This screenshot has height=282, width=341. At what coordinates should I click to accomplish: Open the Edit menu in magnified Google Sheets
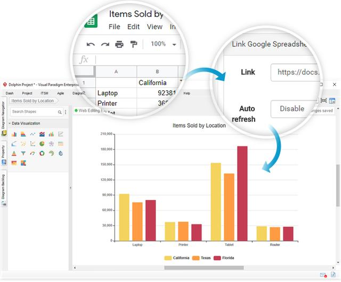point(133,27)
